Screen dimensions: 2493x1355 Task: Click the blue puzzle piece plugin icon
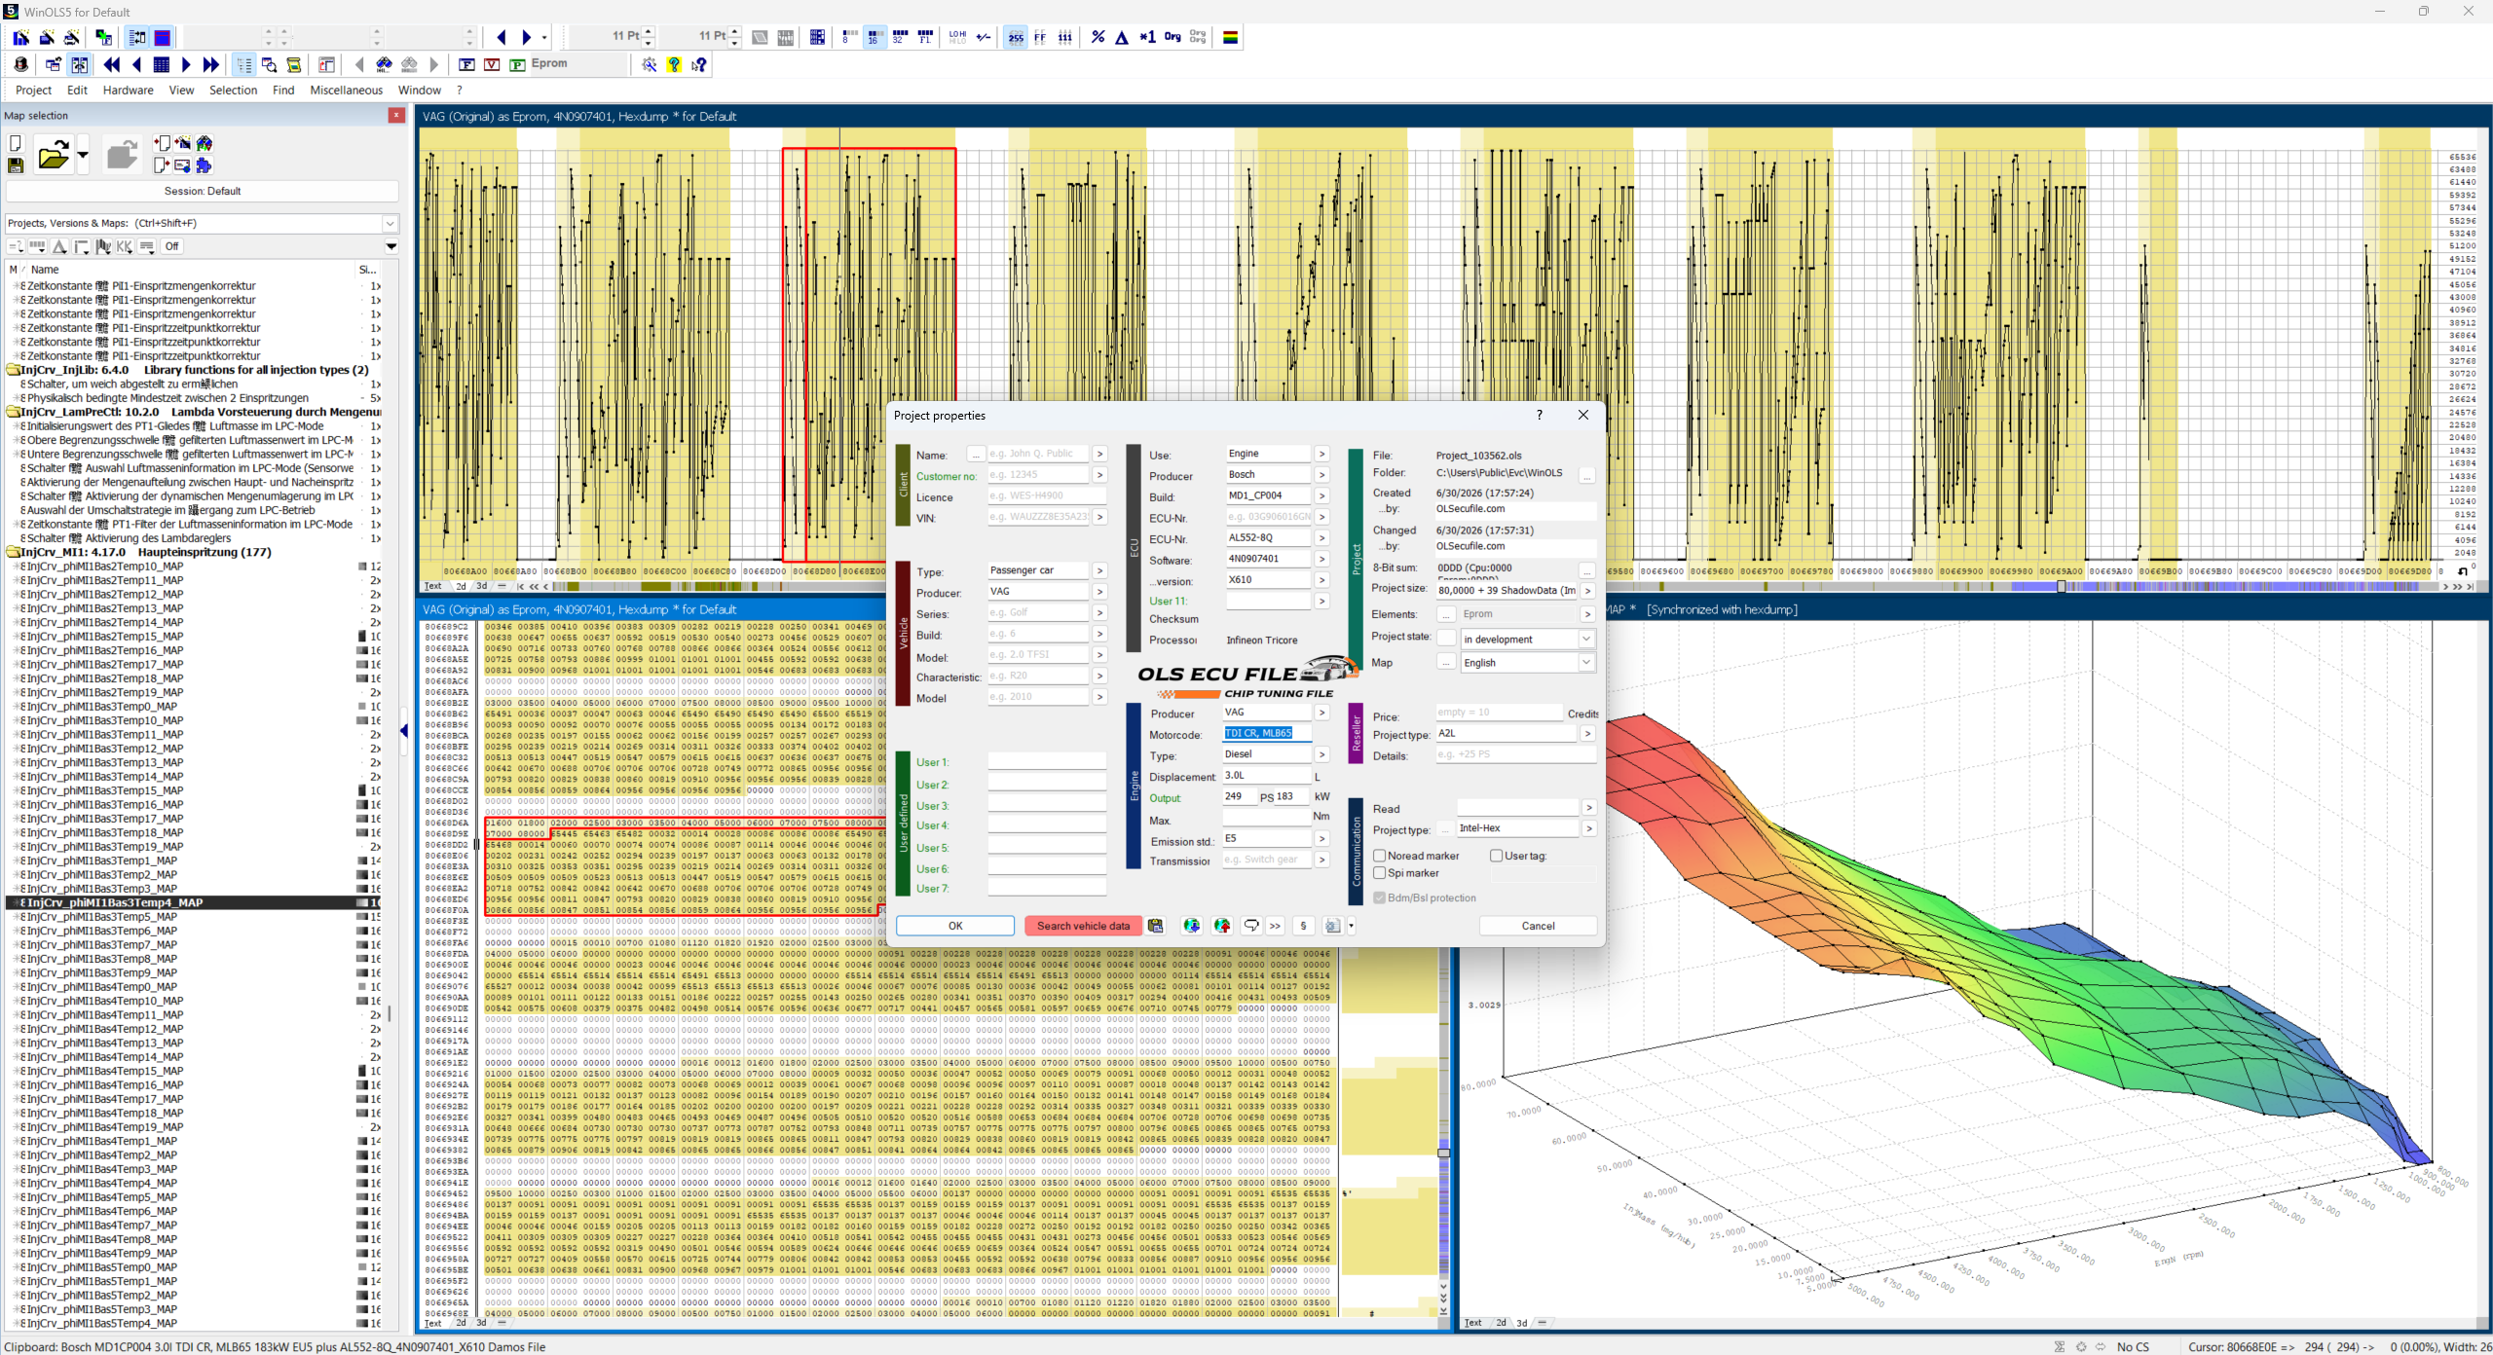tap(204, 165)
